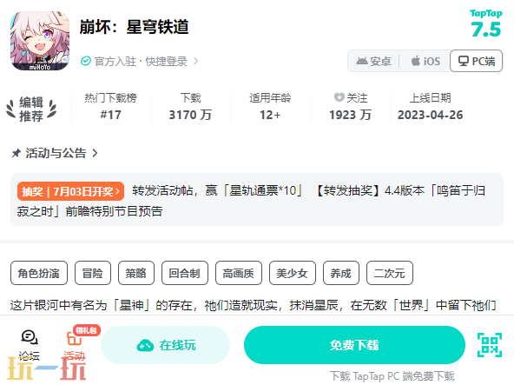Open the 论坛 forum icon
514x385 pixels.
pos(30,345)
